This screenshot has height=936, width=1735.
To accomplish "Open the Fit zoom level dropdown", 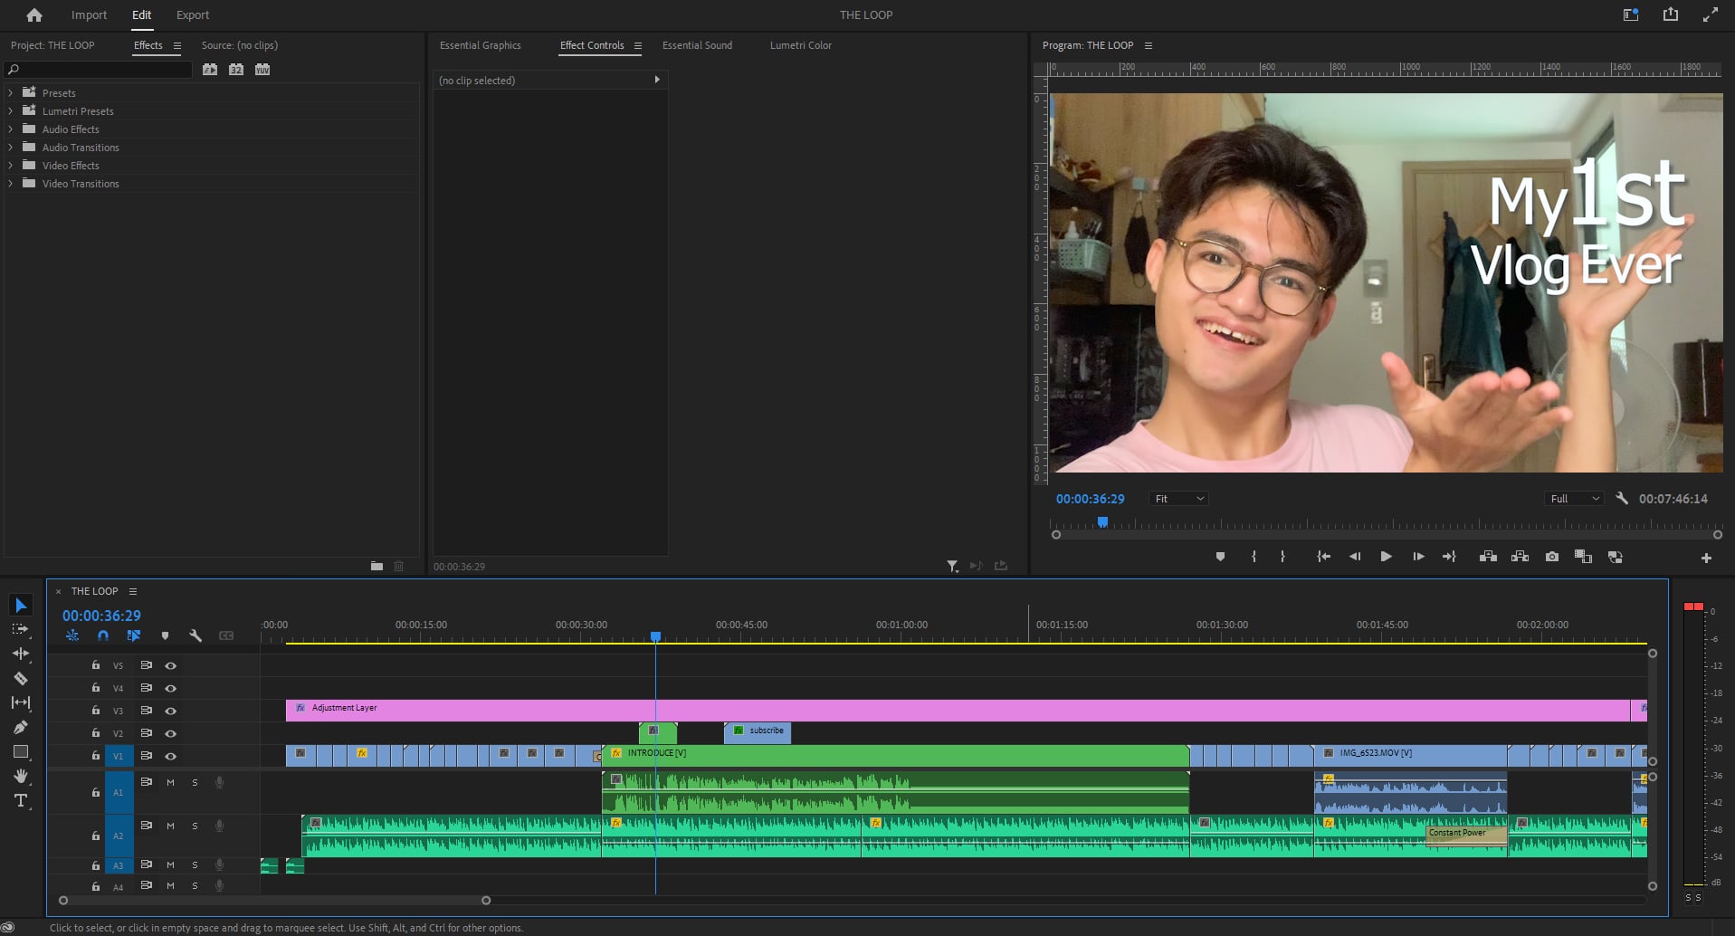I will tap(1178, 499).
